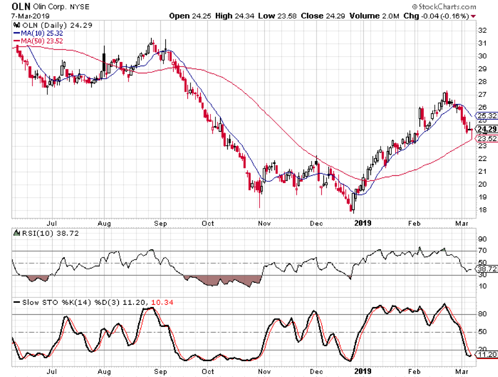
Task: Click the MA(50) 23.52 legend entry
Action: [38, 41]
